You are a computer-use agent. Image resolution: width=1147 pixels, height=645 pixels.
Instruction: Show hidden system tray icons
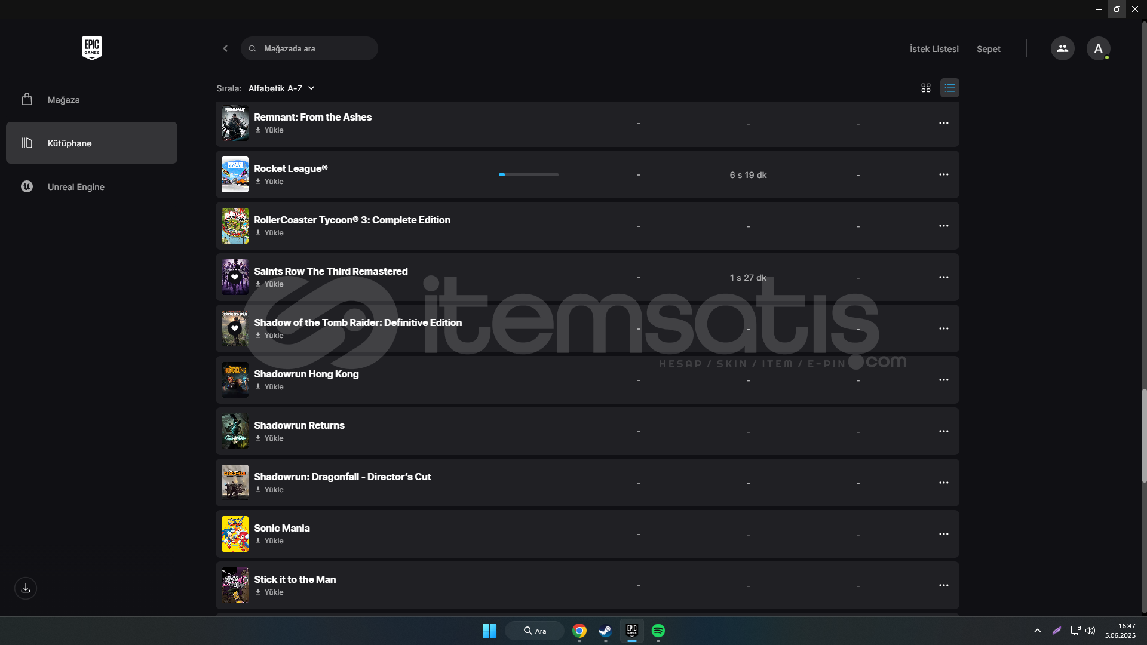(x=1038, y=631)
